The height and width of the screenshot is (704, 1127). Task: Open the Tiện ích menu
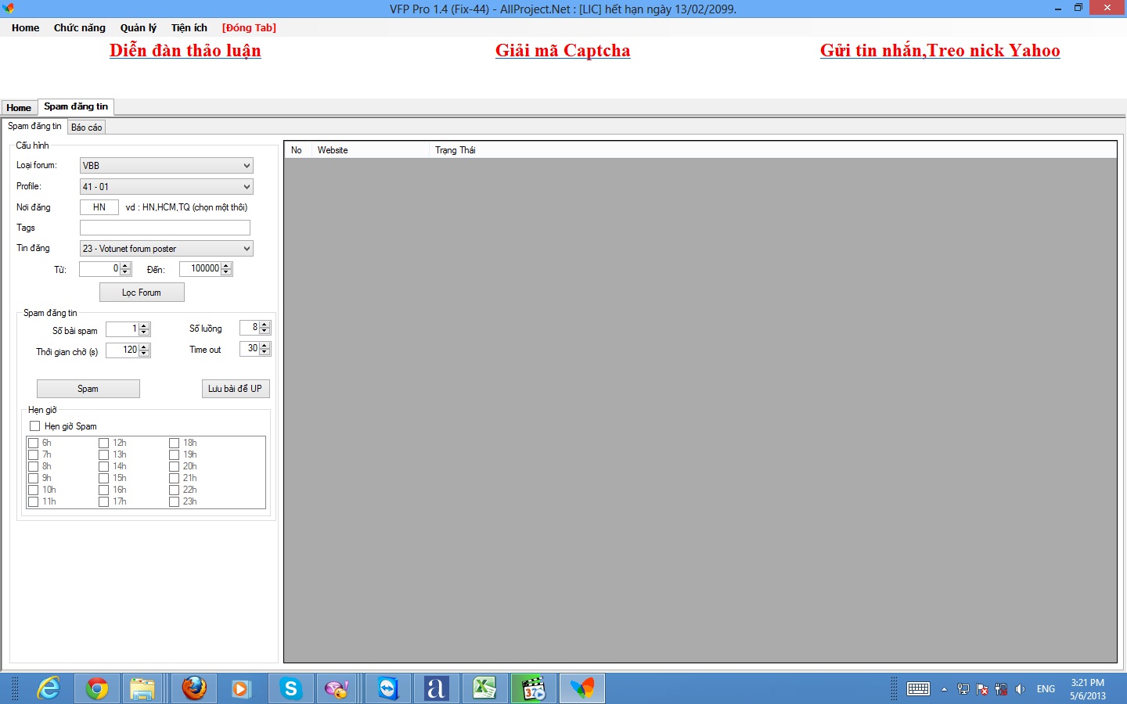tap(189, 27)
